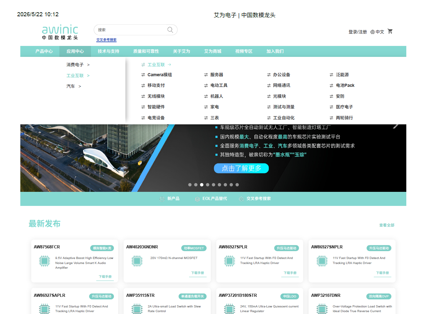The width and height of the screenshot is (426, 314).
Task: Select the 医疗电子 application
Action: coord(344,107)
